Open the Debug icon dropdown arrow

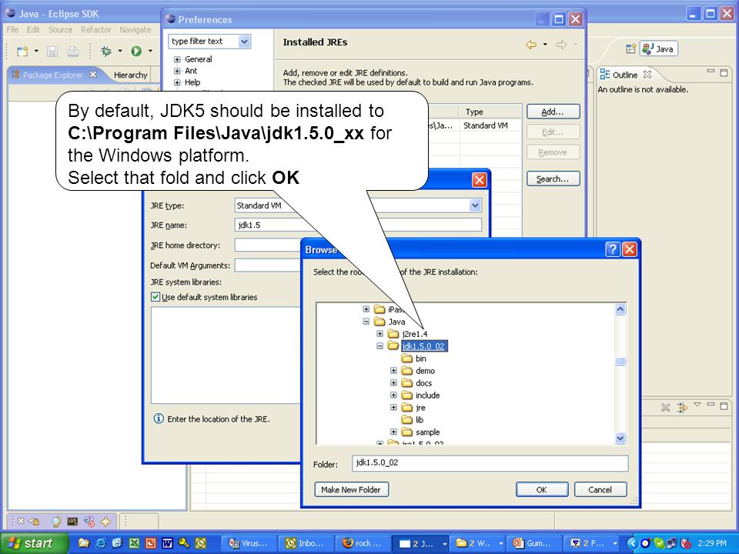click(120, 51)
